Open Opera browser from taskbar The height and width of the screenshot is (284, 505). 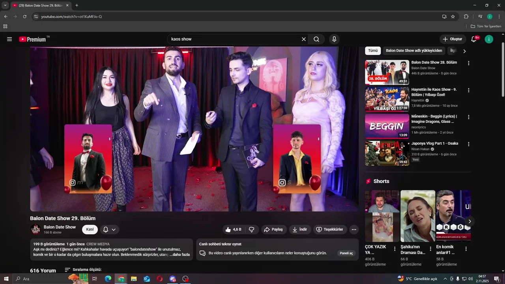click(x=159, y=279)
